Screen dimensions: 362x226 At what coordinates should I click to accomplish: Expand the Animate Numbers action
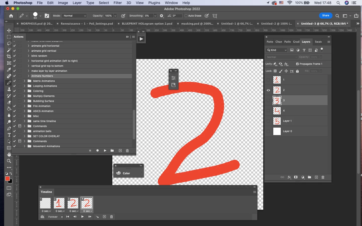tap(28, 76)
